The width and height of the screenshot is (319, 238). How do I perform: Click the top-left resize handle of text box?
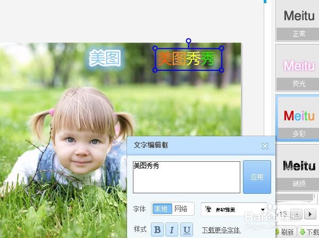pyautogui.click(x=155, y=48)
